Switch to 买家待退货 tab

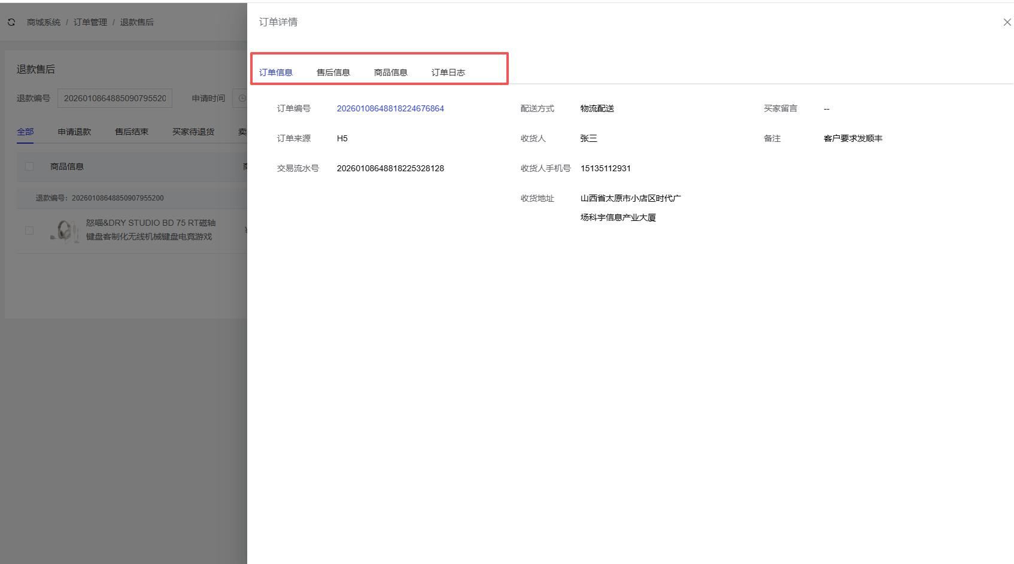coord(193,132)
